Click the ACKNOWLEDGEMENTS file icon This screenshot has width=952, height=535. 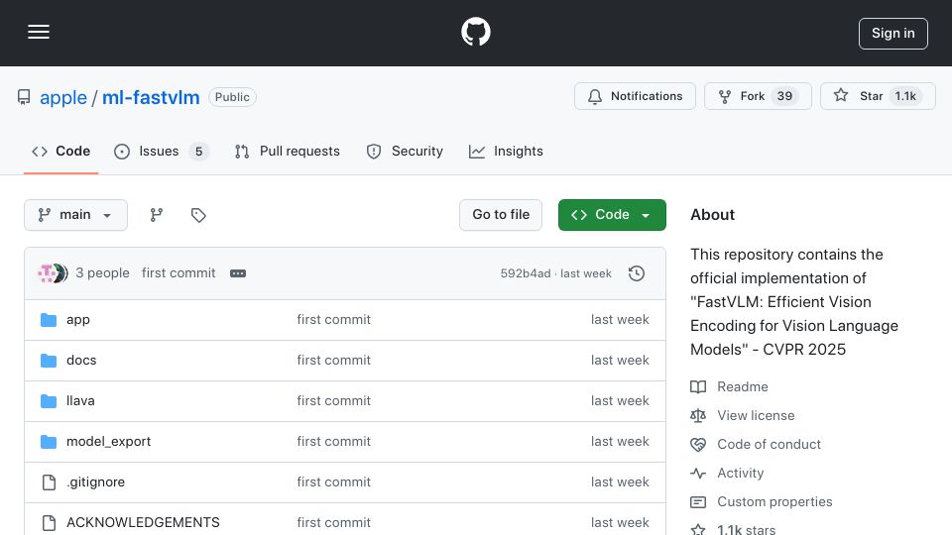click(x=49, y=522)
